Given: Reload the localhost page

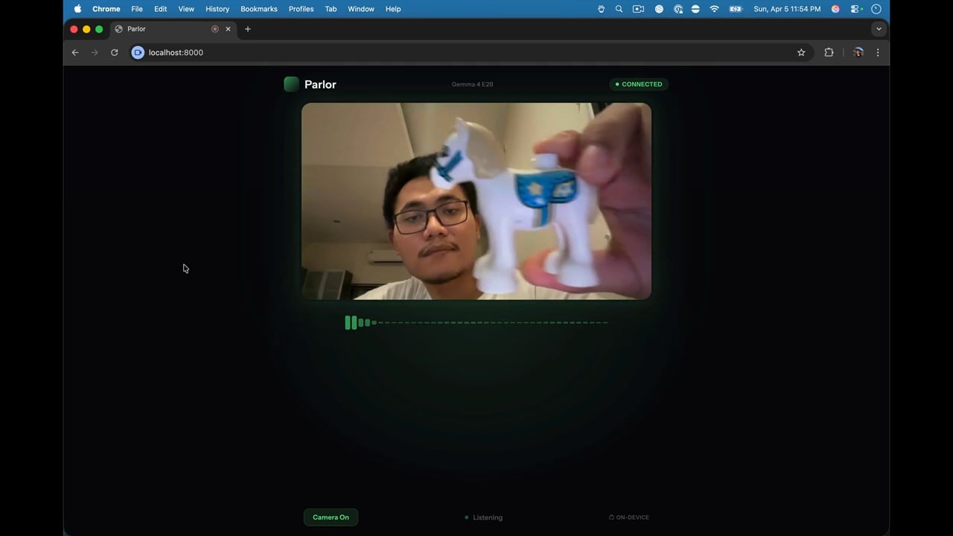Looking at the screenshot, I should (115, 52).
